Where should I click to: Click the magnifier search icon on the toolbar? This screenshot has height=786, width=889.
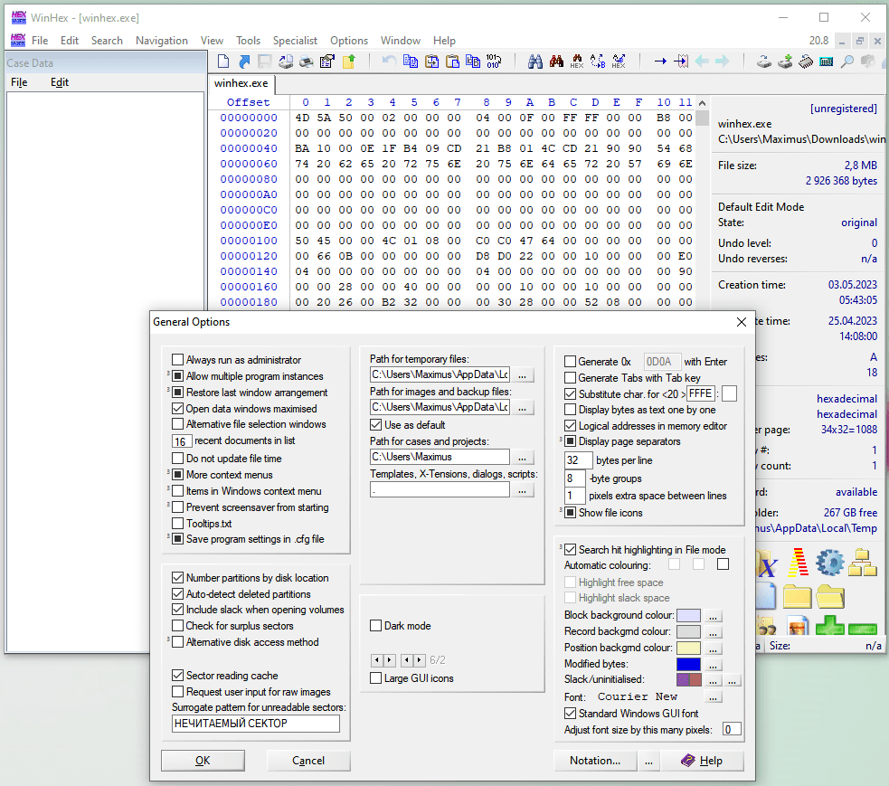[846, 62]
